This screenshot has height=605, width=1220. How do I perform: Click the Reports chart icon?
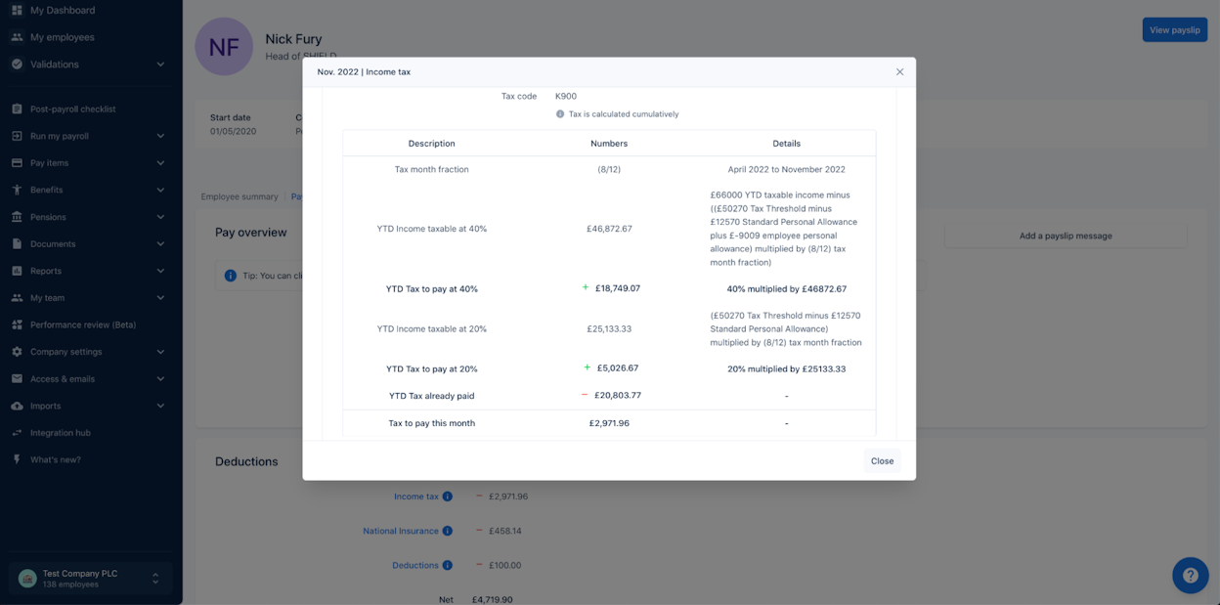pyautogui.click(x=17, y=271)
